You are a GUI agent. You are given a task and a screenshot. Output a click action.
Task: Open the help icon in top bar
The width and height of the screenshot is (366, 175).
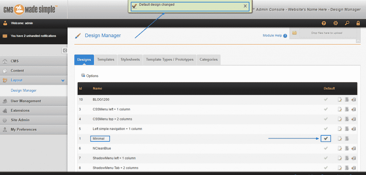pos(323,23)
